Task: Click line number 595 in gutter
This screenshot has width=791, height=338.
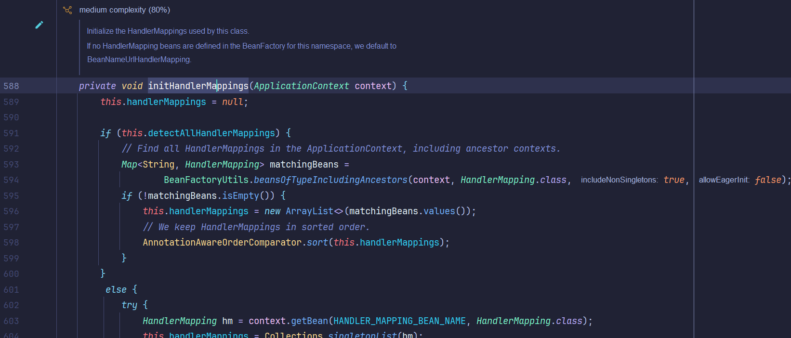Action: pos(11,196)
